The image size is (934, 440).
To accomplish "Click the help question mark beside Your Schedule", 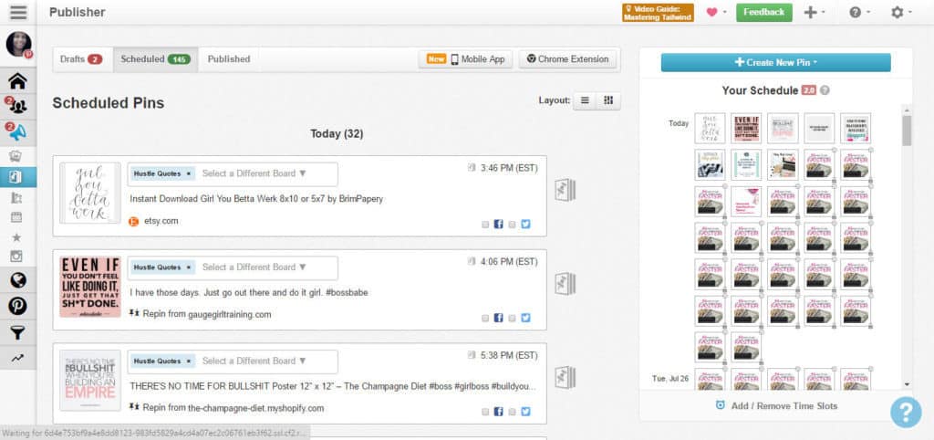I will pyautogui.click(x=825, y=90).
